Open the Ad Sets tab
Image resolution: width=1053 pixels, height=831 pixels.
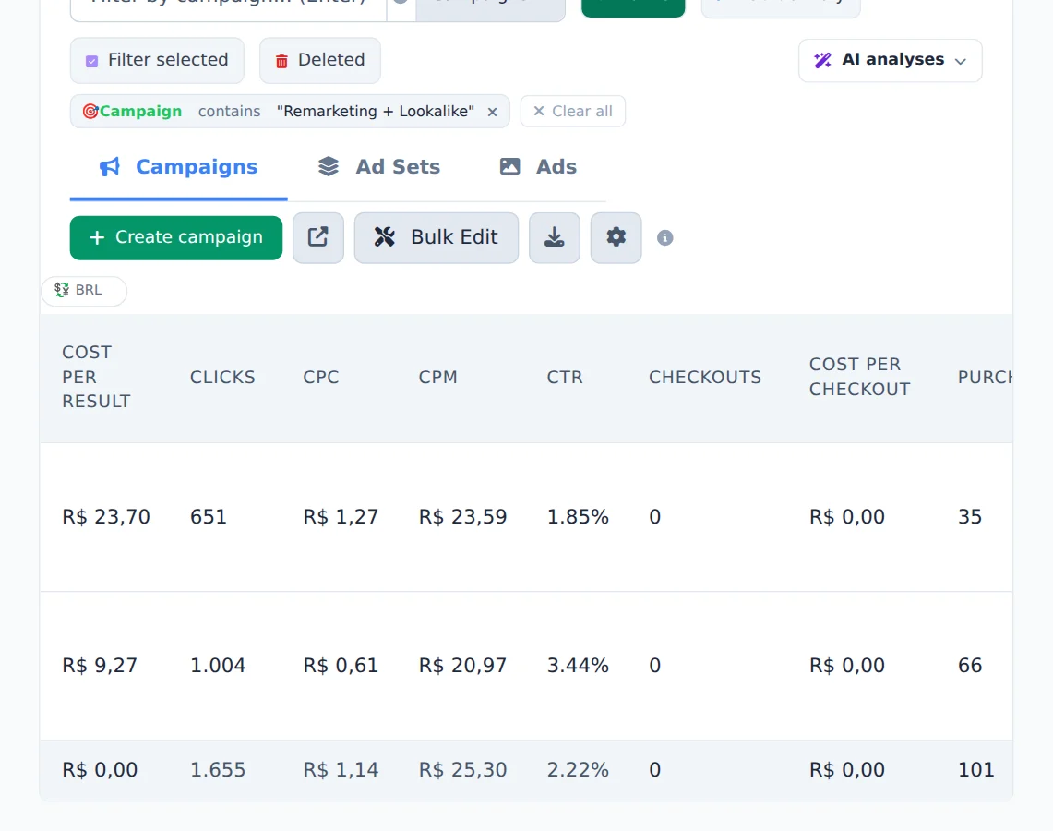[x=378, y=166]
